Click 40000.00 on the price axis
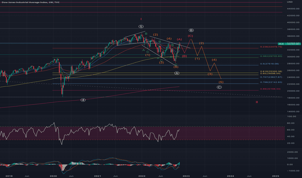The height and width of the screenshot is (178, 302). (293, 22)
